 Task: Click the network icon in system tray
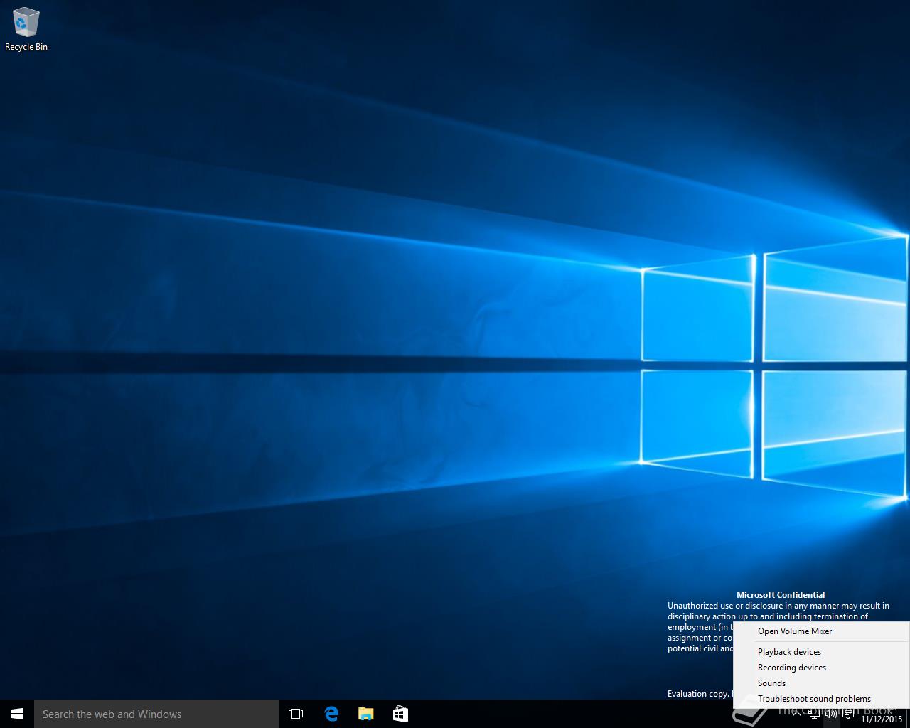click(814, 714)
